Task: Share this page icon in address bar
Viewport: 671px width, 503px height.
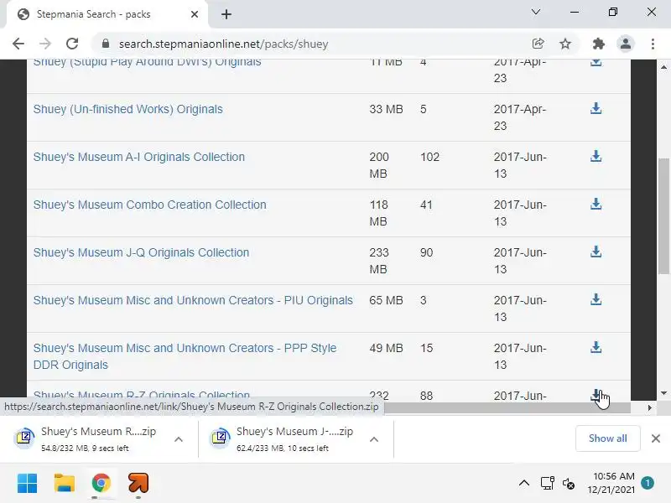Action: click(538, 44)
